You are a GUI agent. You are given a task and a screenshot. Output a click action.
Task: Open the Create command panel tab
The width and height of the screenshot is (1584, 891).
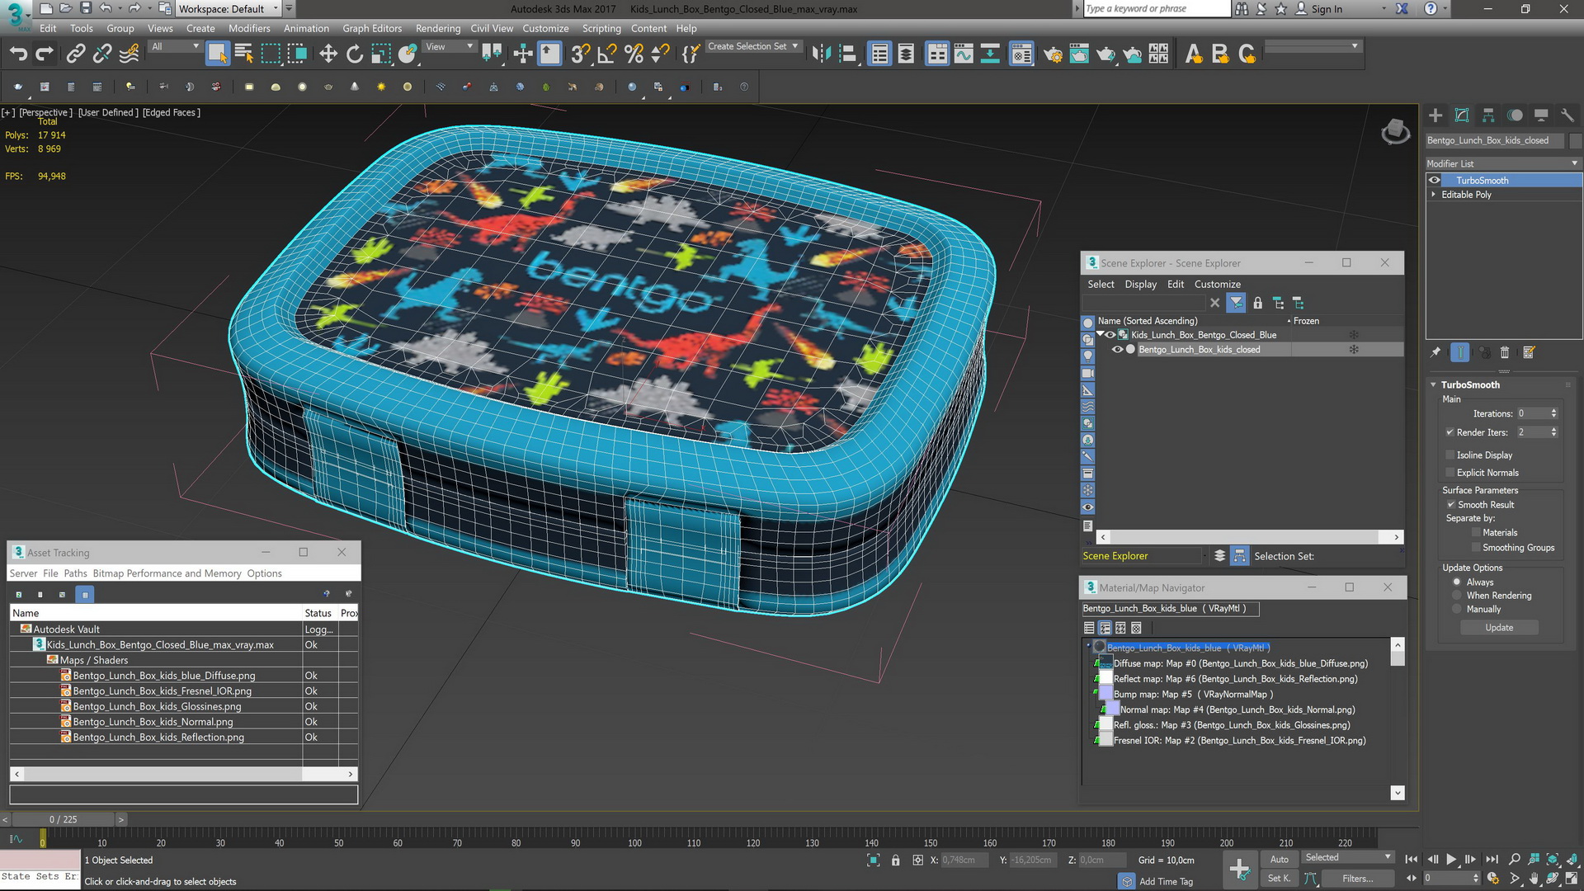[1435, 115]
